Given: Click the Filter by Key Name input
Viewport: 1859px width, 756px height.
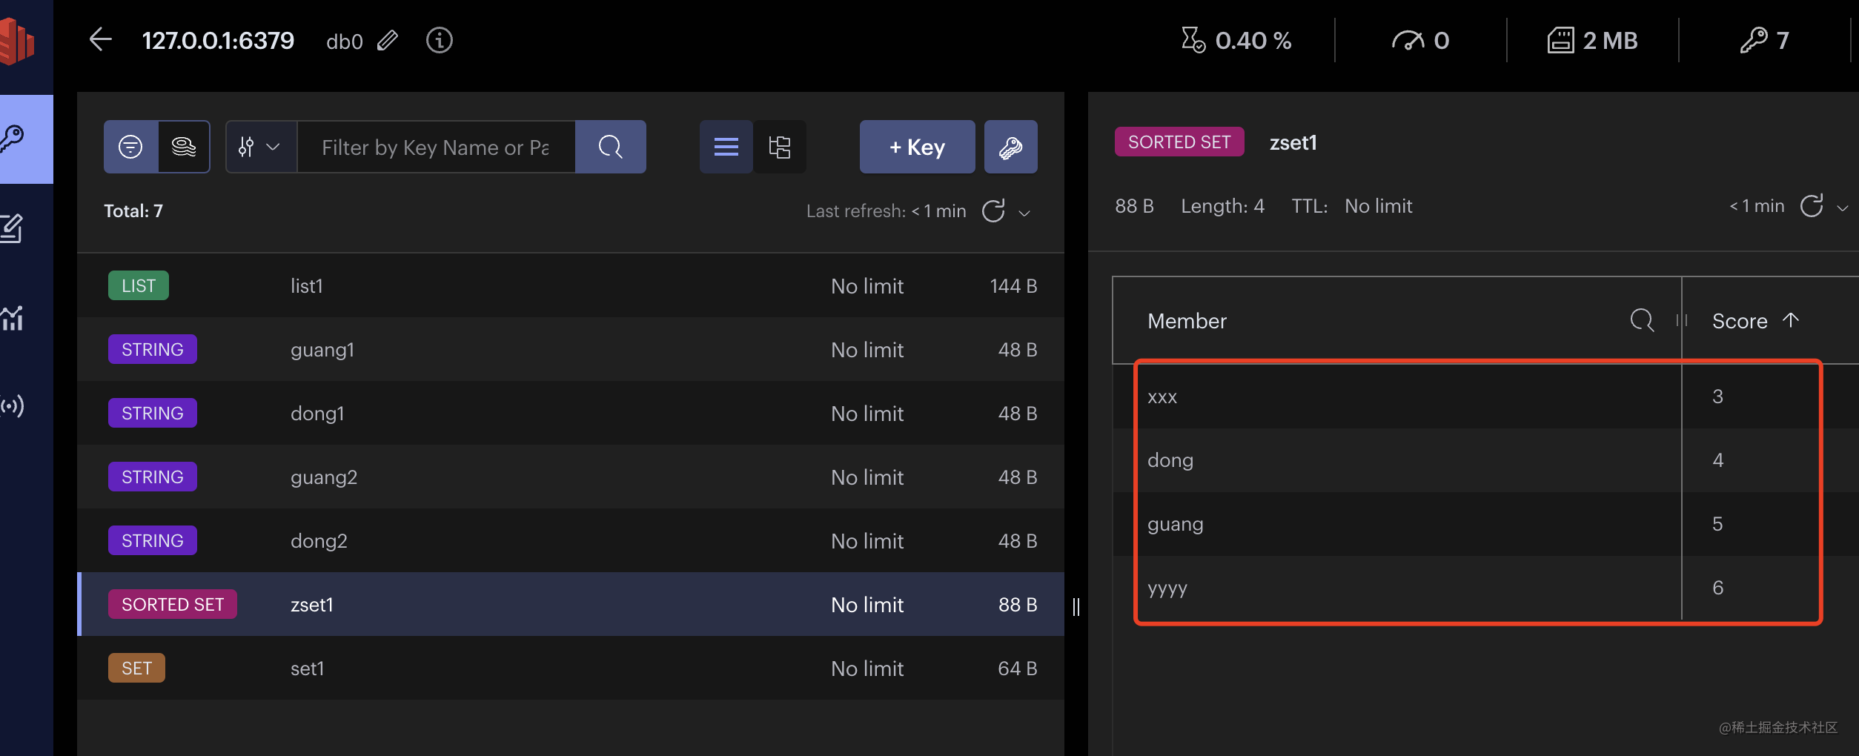Looking at the screenshot, I should point(436,147).
